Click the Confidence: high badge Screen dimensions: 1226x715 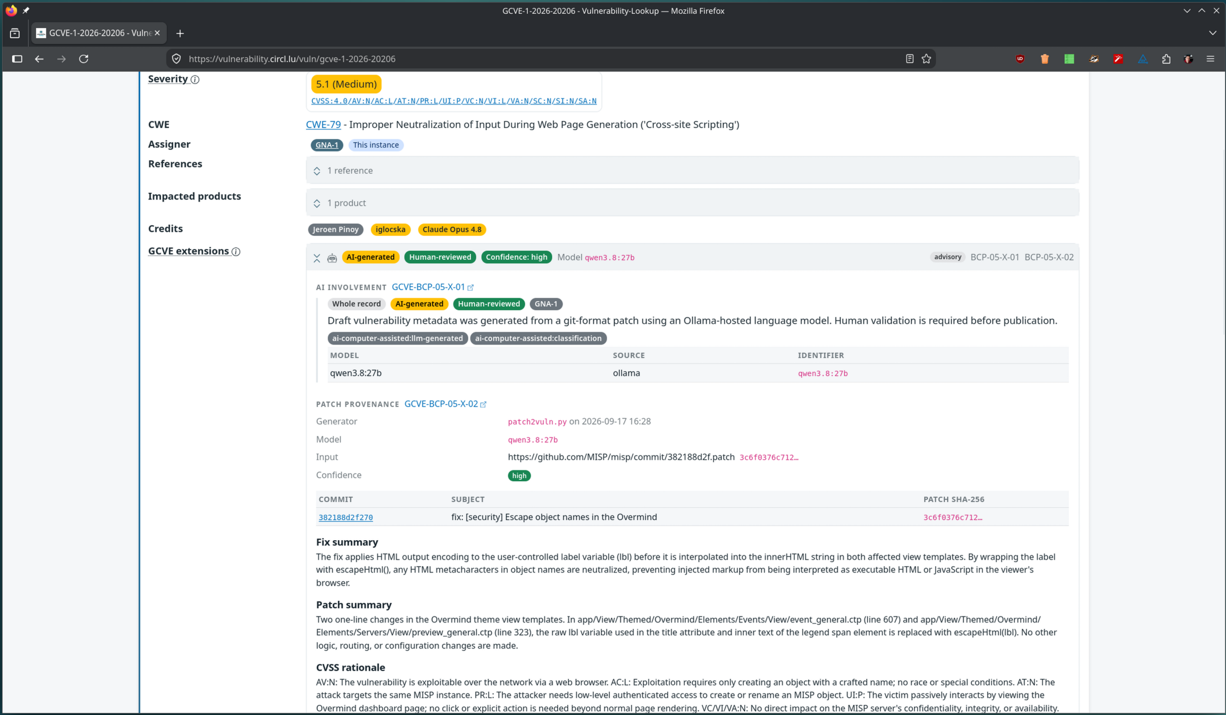516,257
